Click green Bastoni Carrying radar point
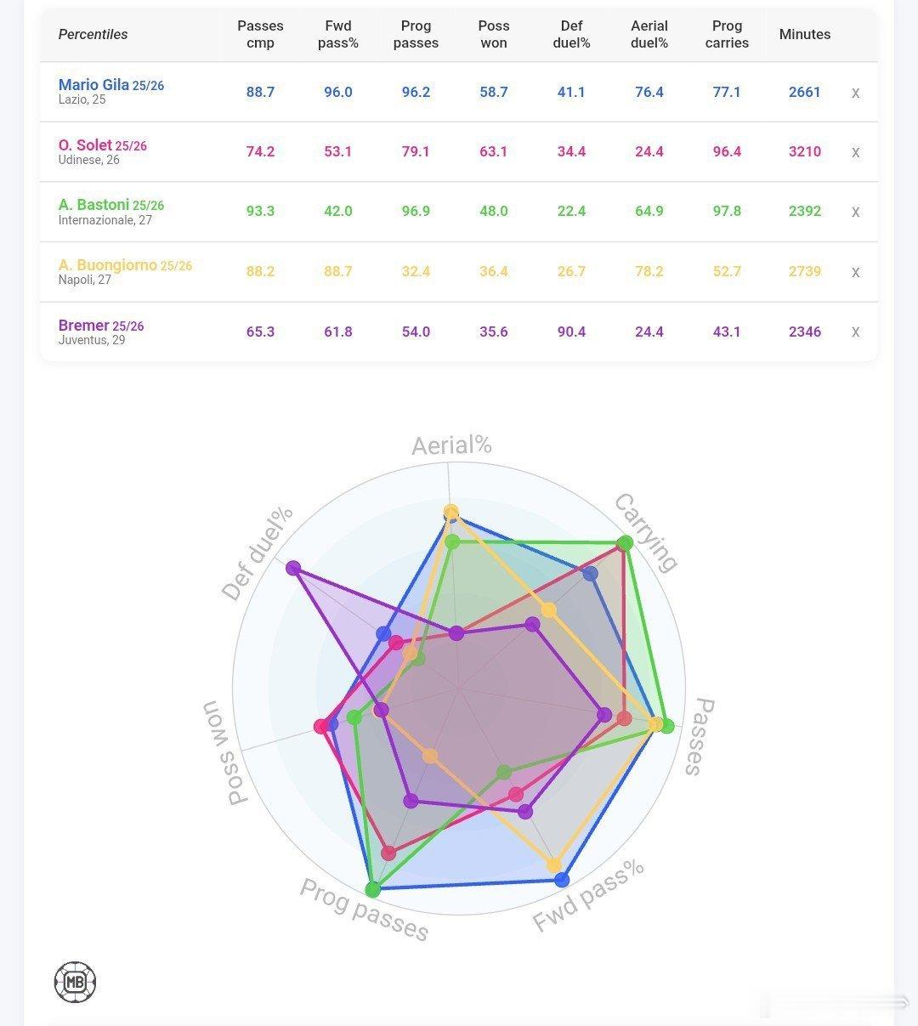The height and width of the screenshot is (1026, 918). click(x=625, y=543)
